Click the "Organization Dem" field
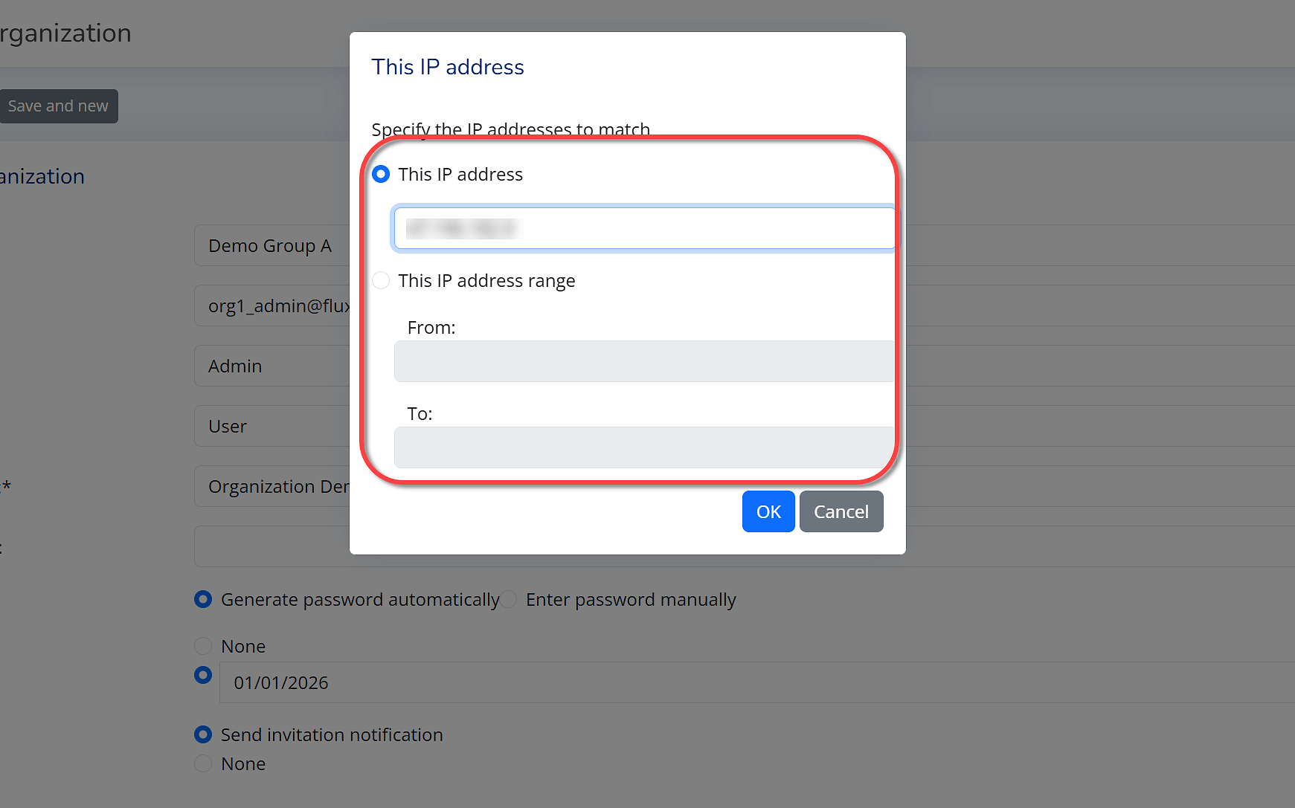 [271, 487]
